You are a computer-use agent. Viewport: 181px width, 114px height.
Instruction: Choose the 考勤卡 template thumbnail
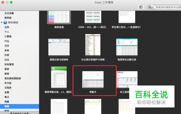(93, 79)
